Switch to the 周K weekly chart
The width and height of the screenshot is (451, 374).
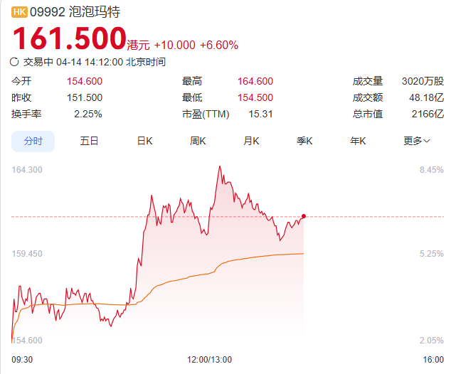point(198,141)
